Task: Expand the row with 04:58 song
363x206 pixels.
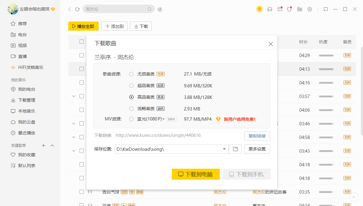Action: pos(74,137)
